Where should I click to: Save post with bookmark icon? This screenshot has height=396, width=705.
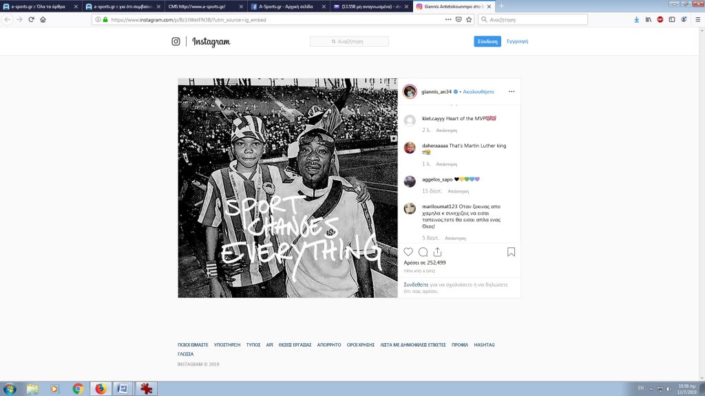pyautogui.click(x=511, y=252)
